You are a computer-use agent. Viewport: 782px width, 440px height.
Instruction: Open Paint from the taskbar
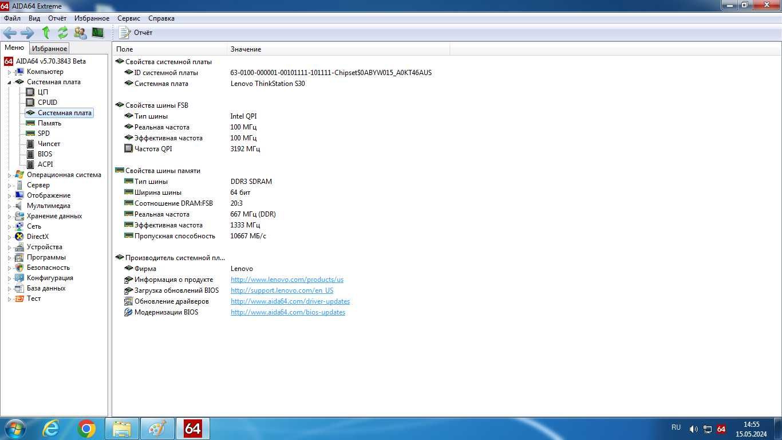tap(157, 429)
